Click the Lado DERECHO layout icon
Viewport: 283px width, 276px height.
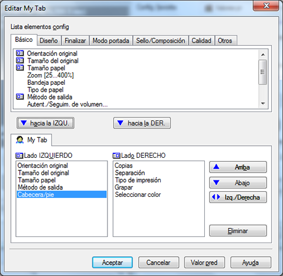[116, 156]
